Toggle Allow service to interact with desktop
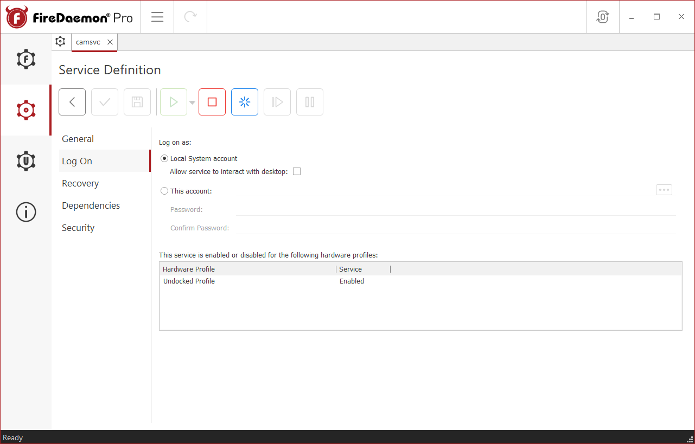Viewport: 695px width, 444px height. pyautogui.click(x=297, y=172)
